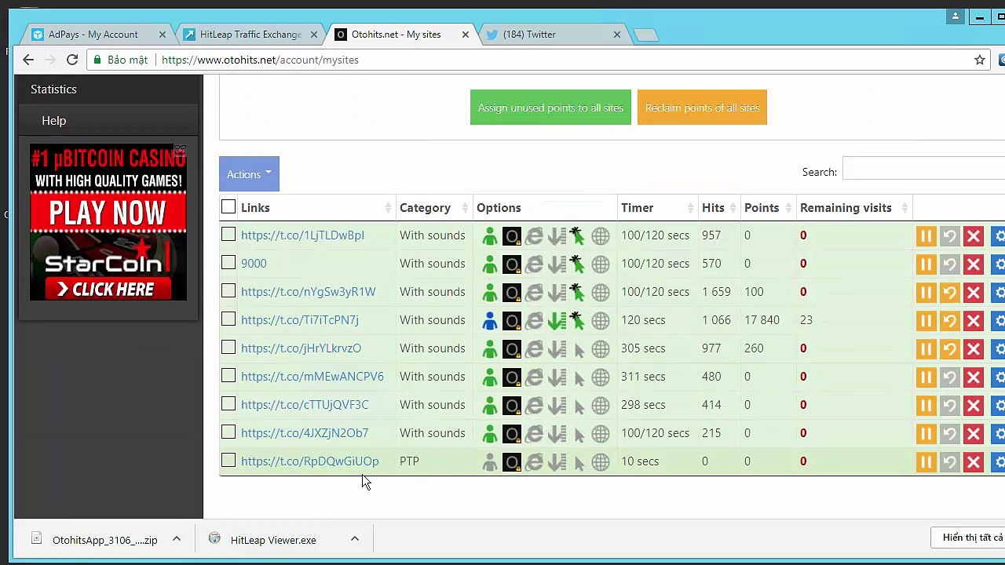1005x565 pixels.
Task: Sort table by Points column
Action: click(768, 208)
